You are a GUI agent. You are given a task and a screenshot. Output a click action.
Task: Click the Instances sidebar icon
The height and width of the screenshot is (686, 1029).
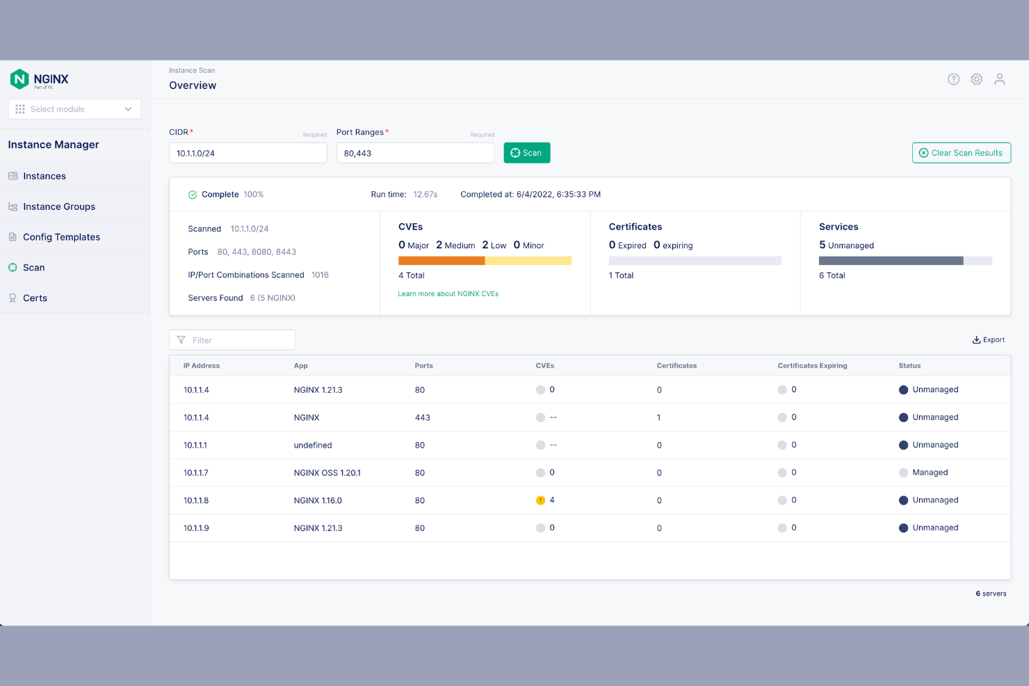tap(13, 176)
